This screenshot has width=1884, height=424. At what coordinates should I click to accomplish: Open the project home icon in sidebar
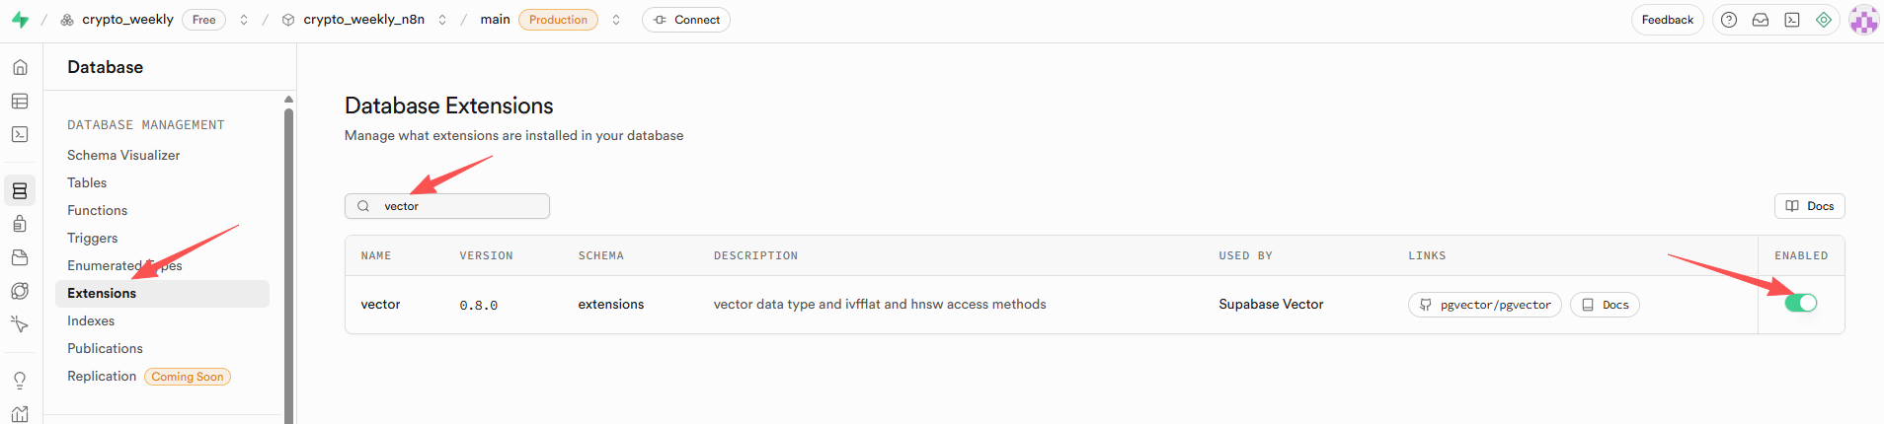point(20,67)
